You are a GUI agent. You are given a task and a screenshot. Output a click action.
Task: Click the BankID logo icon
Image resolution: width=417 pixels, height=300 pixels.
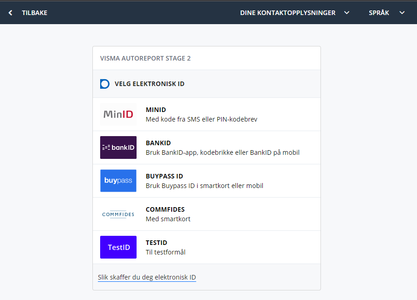pos(118,147)
